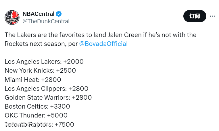The height and width of the screenshot is (131, 219).
Task: Click the "+2000" odds value
Action: 73,62
